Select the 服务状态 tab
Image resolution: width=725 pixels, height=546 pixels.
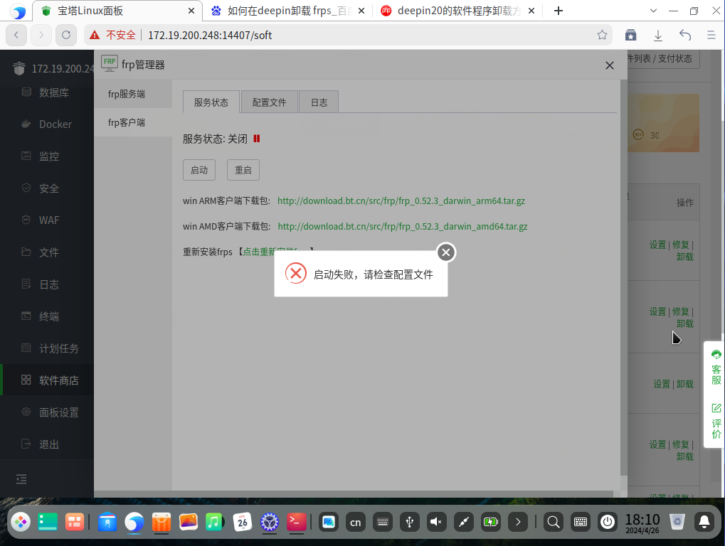point(211,102)
